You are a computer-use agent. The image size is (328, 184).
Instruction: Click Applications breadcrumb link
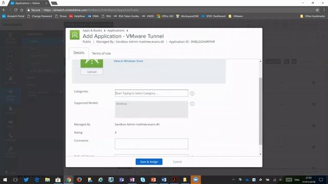click(116, 31)
